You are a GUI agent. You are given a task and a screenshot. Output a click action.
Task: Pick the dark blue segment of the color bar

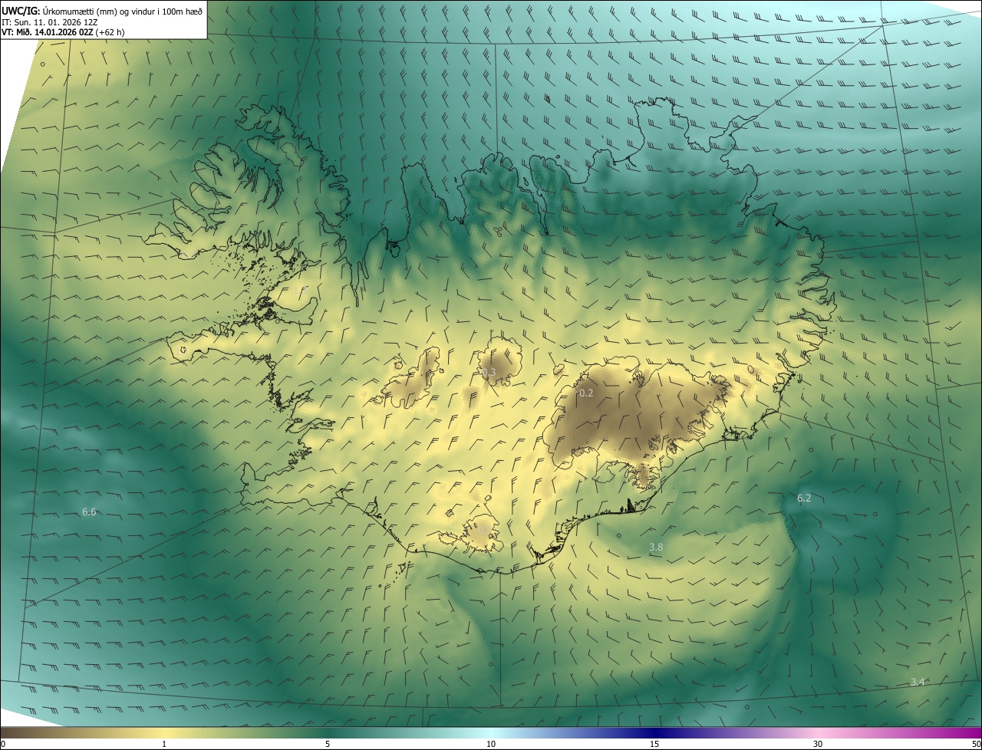point(652,732)
